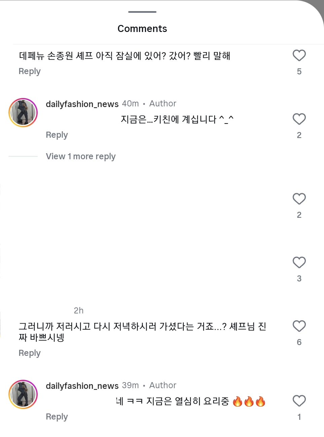Image resolution: width=324 pixels, height=437 pixels.
Task: View the 1 like count on 요리중 reply
Action: [299, 417]
